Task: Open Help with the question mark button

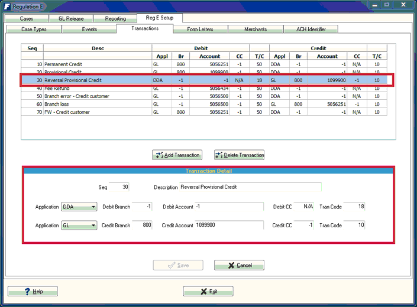Action: 33,292
